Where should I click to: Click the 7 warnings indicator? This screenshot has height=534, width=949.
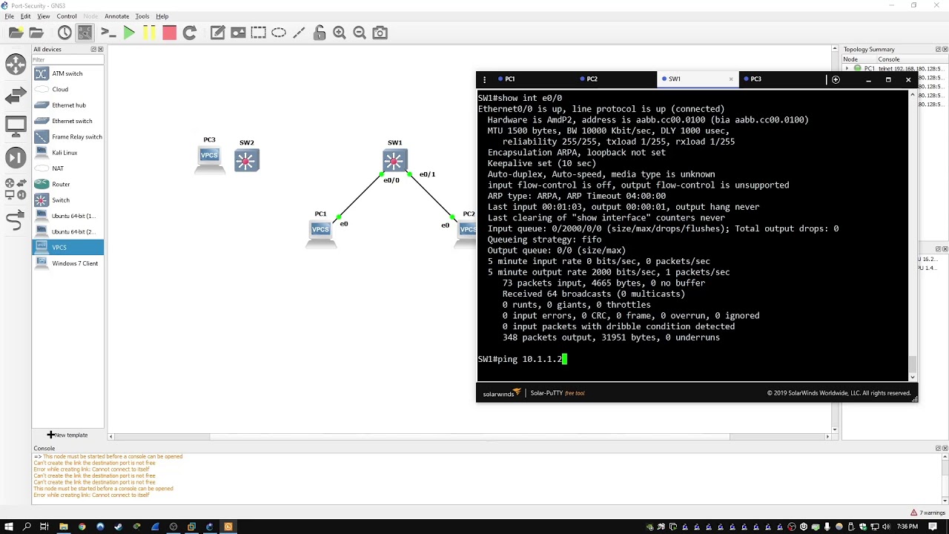[x=928, y=512]
